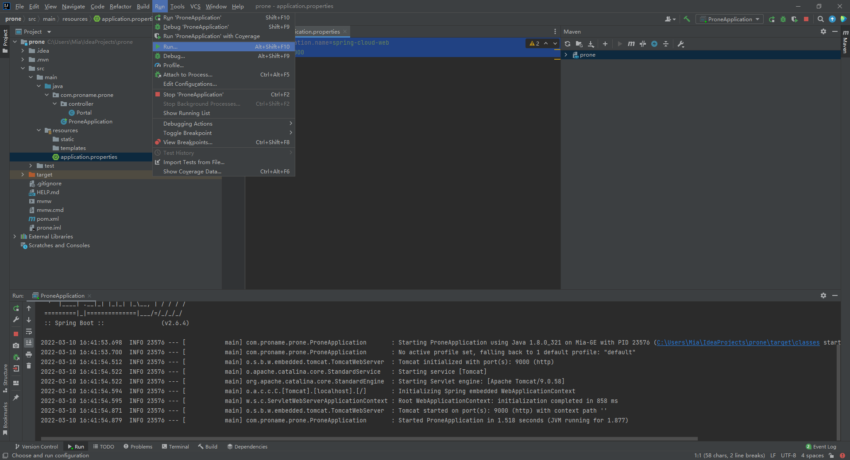The width and height of the screenshot is (850, 460).
Task: Click the Build project hammer icon
Action: tap(687, 19)
